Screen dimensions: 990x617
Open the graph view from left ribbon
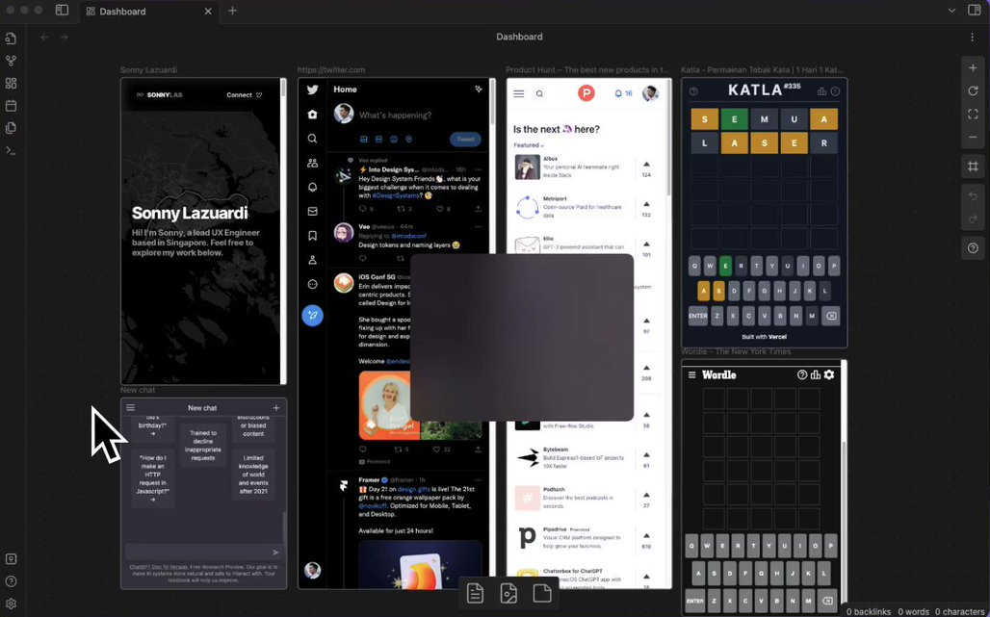(12, 61)
